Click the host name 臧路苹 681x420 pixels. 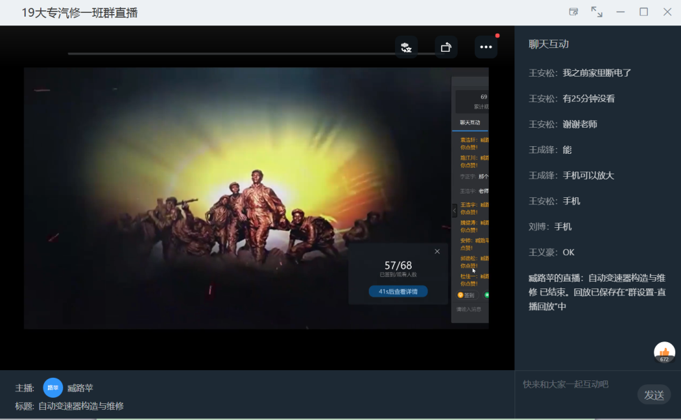click(80, 388)
